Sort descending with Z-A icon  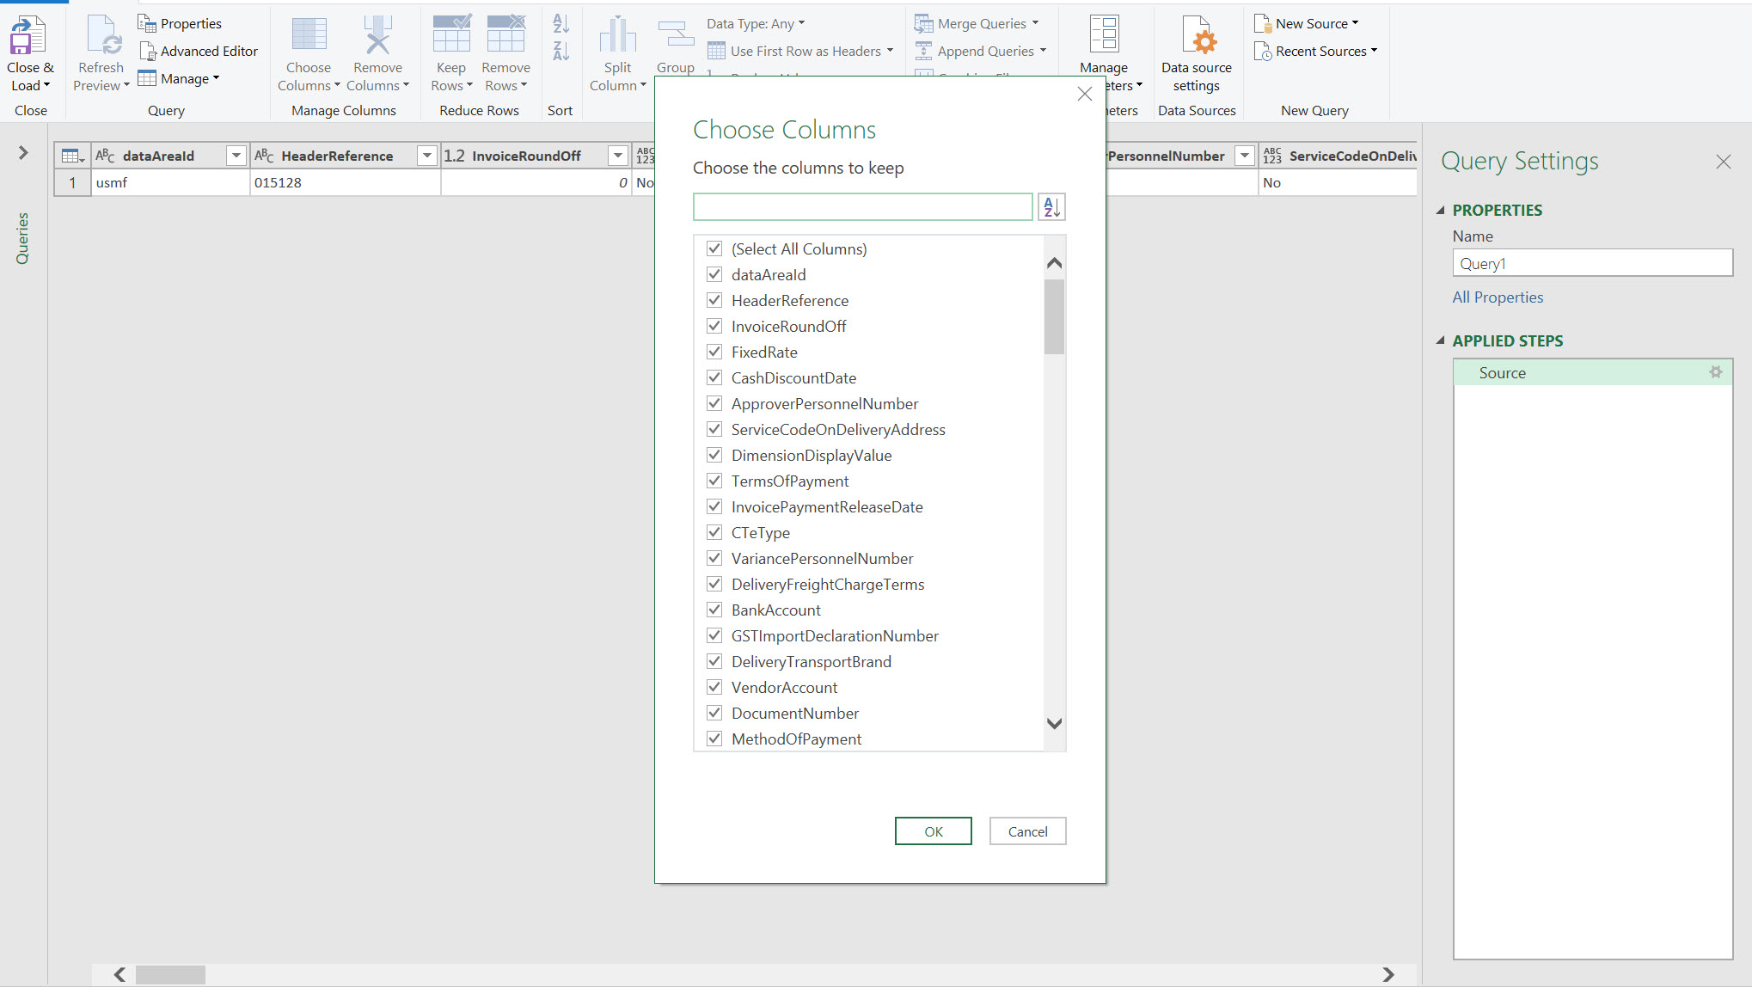click(561, 51)
